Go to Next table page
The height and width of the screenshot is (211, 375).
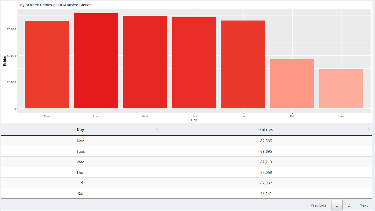364,205
